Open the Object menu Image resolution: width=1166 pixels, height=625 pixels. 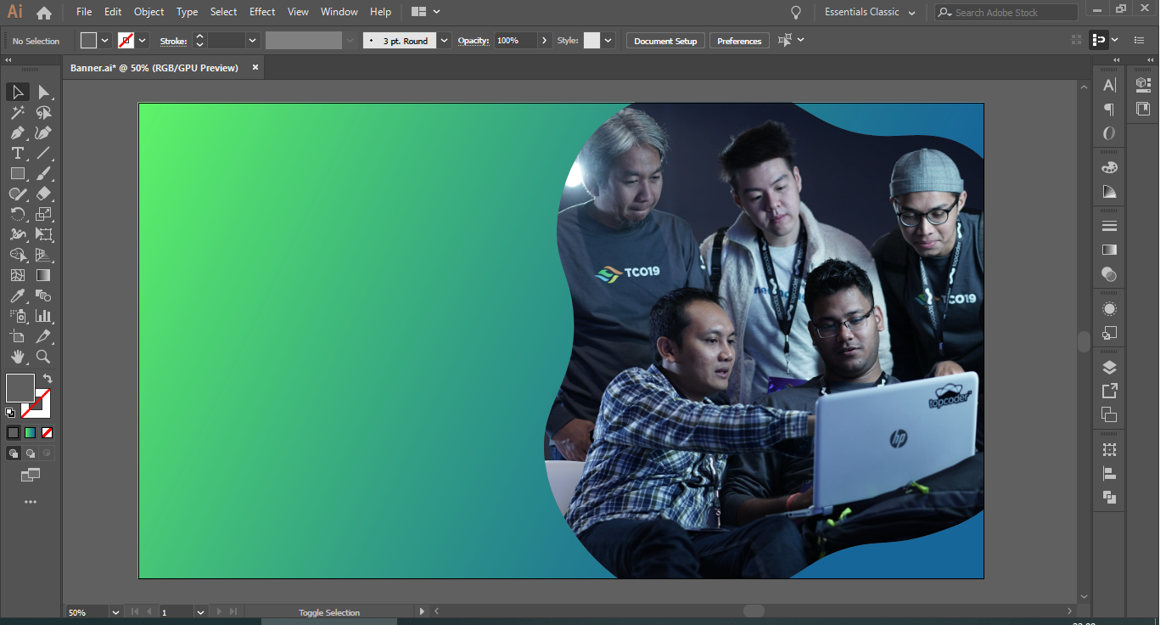pos(149,12)
